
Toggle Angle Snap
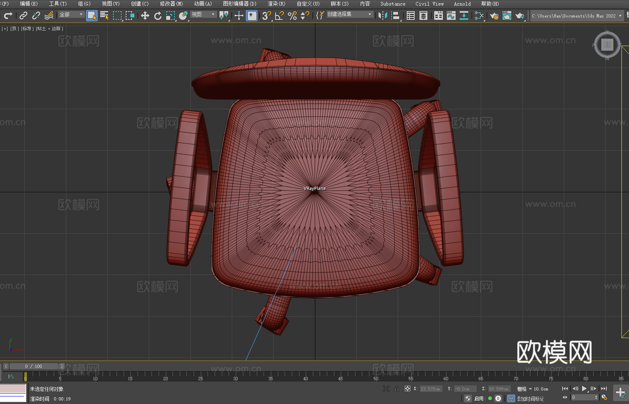pyautogui.click(x=280, y=15)
